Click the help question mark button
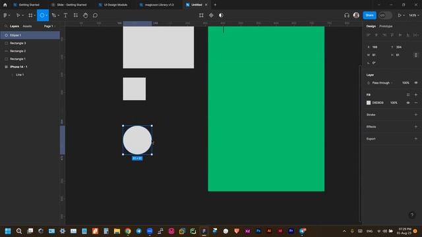 click(412, 215)
